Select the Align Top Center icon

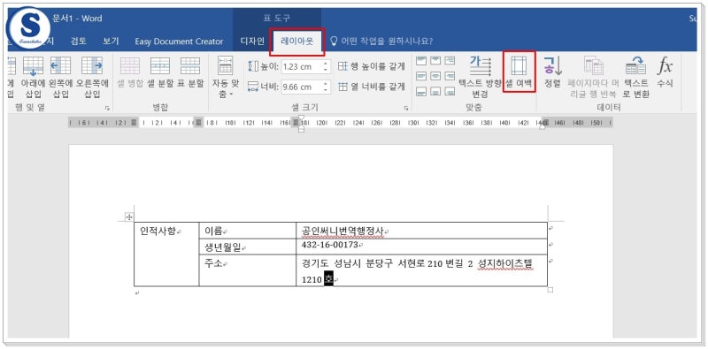435,60
